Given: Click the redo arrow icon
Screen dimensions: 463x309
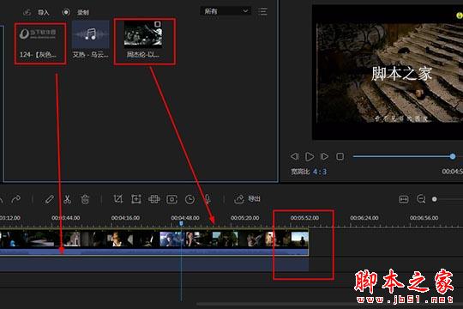Looking at the screenshot, I should tap(16, 199).
